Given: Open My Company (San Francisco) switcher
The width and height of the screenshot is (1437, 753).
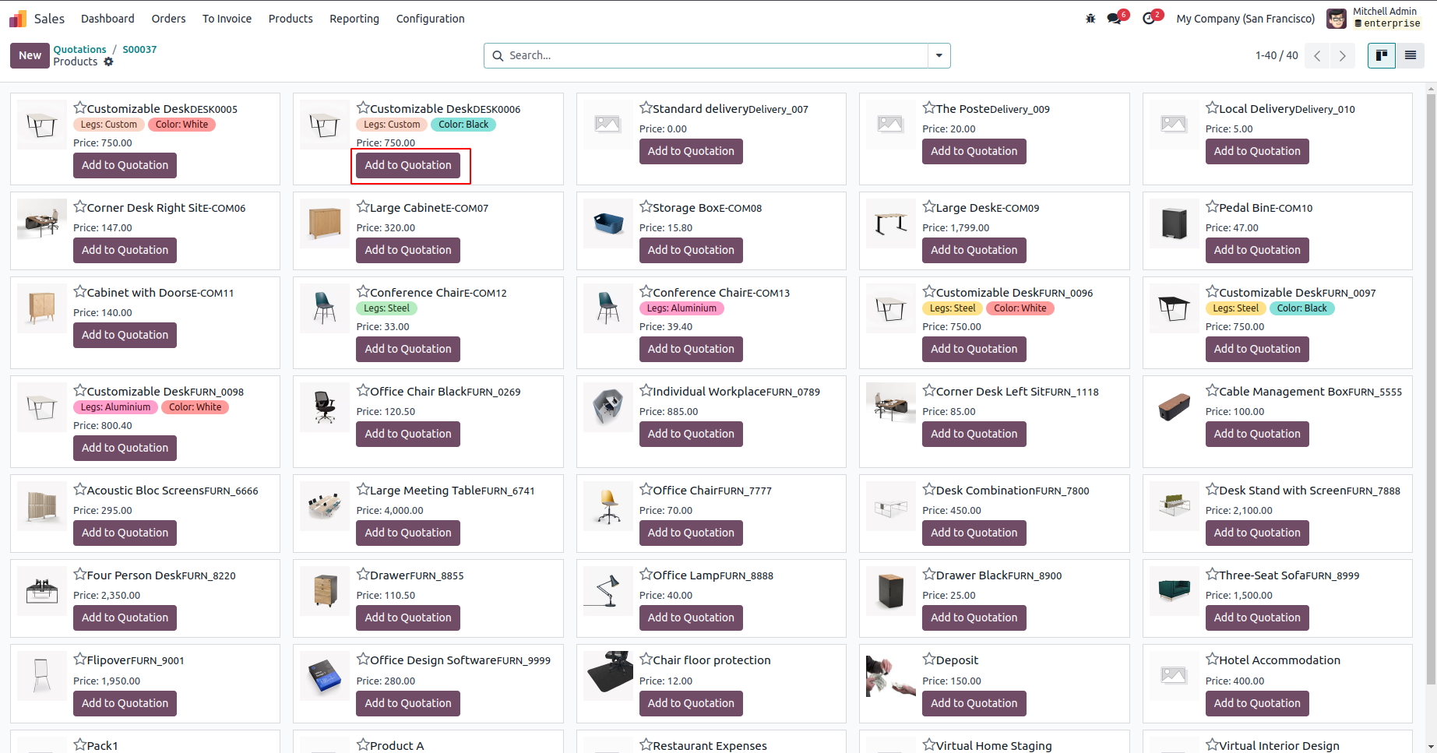Looking at the screenshot, I should point(1245,19).
